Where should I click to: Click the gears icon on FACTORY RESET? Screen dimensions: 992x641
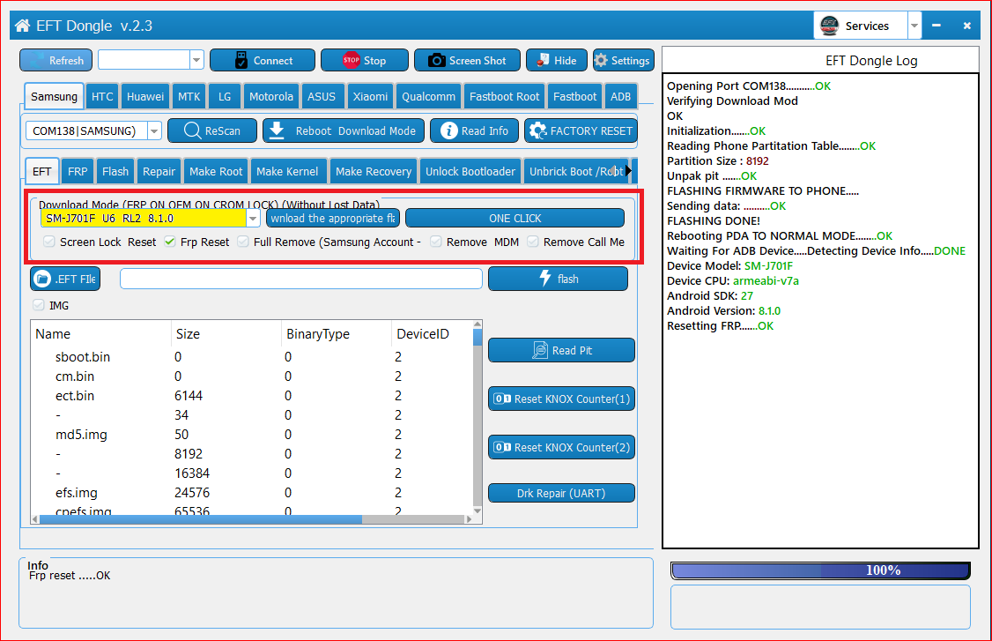click(x=537, y=130)
